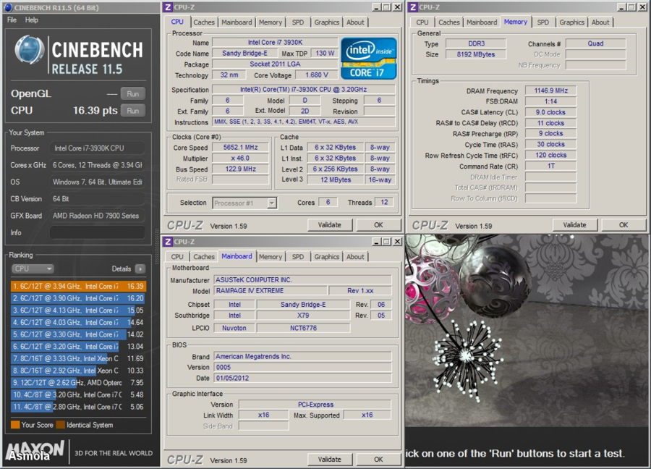Select ranking row 6 scoring 13.04

pyautogui.click(x=78, y=347)
